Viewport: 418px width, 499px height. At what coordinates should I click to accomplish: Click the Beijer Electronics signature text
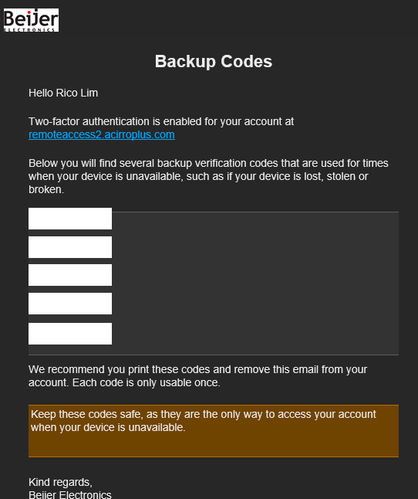click(70, 494)
